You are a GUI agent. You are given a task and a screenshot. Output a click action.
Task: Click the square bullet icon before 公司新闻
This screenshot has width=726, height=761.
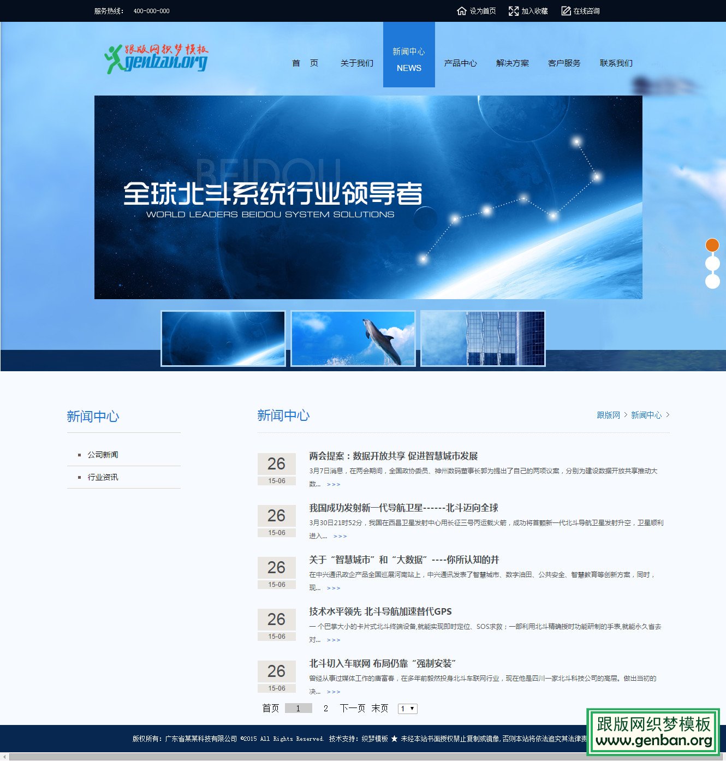79,454
